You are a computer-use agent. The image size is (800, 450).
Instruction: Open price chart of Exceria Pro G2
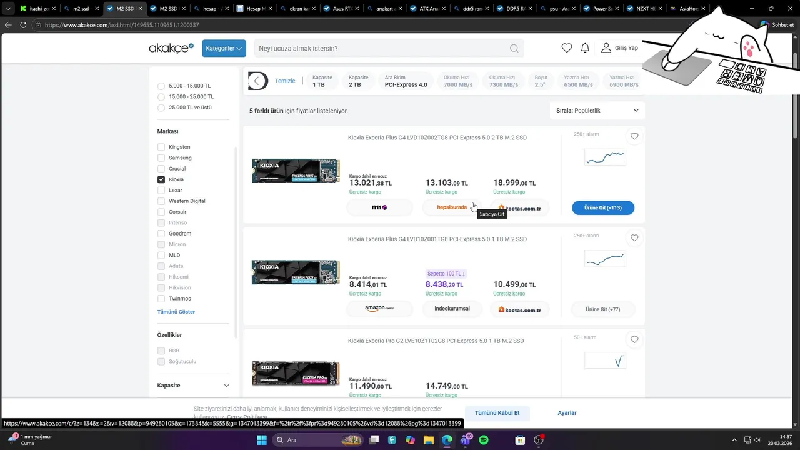(605, 361)
